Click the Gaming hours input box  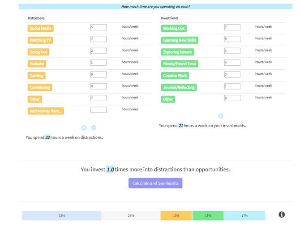pos(98,75)
